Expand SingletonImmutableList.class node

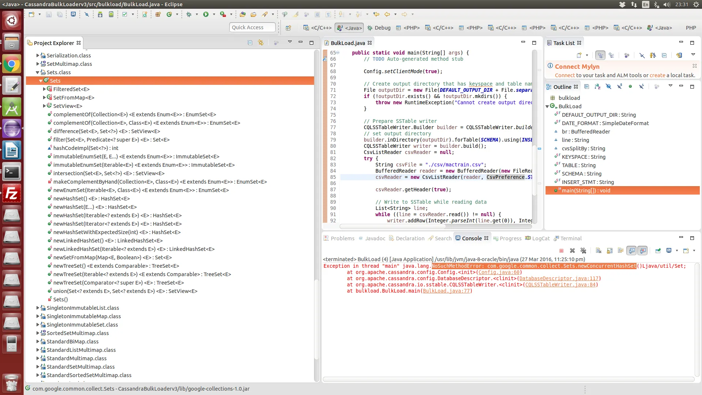coord(37,308)
